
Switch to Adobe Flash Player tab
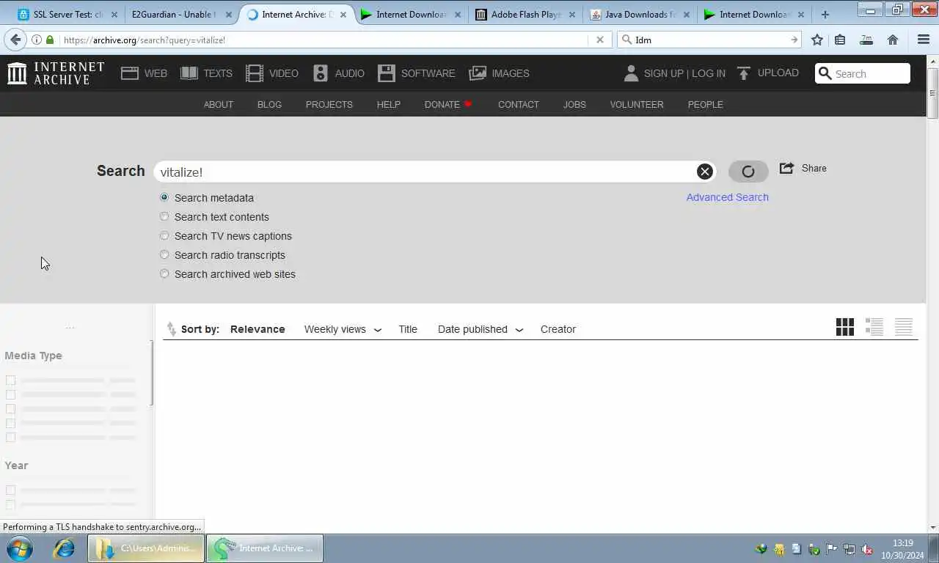pyautogui.click(x=525, y=14)
